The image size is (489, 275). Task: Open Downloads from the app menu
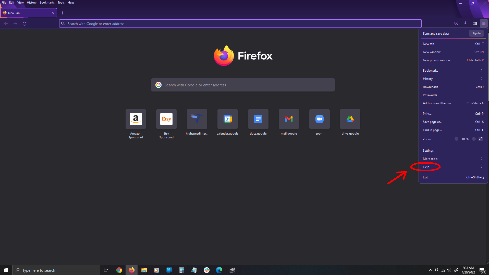[453, 87]
